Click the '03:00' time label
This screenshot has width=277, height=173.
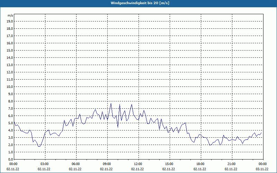pos(45,164)
